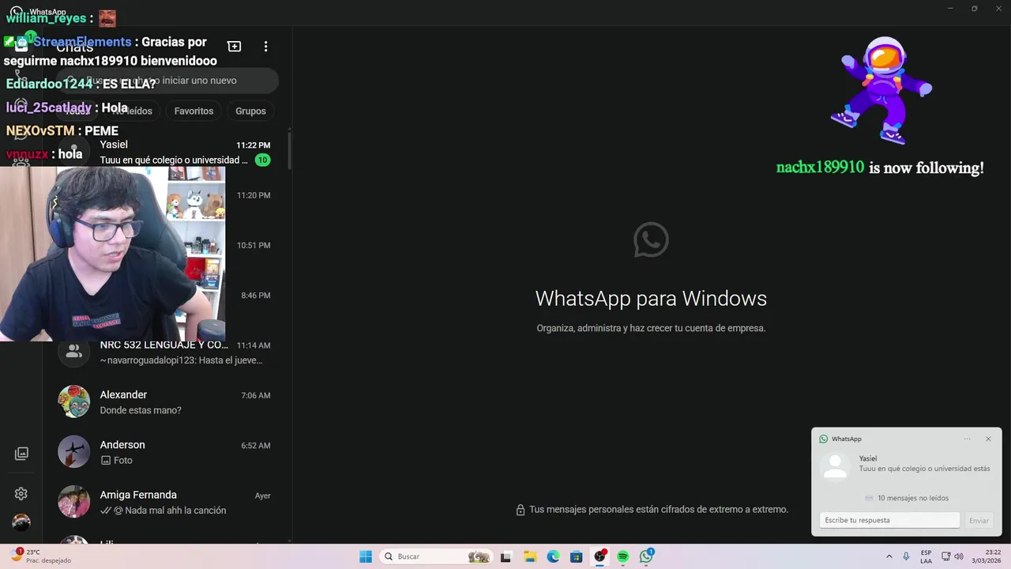Show hidden system tray icons
The image size is (1011, 569).
pos(889,556)
